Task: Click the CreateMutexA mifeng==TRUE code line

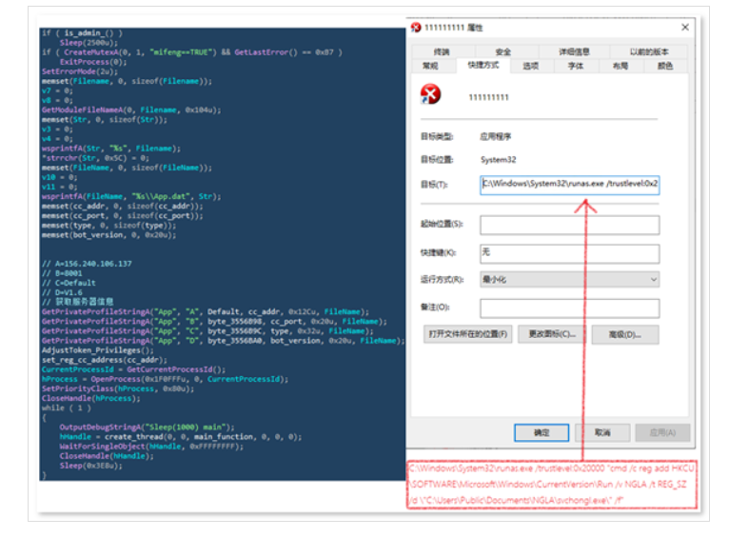Action: click(192, 52)
